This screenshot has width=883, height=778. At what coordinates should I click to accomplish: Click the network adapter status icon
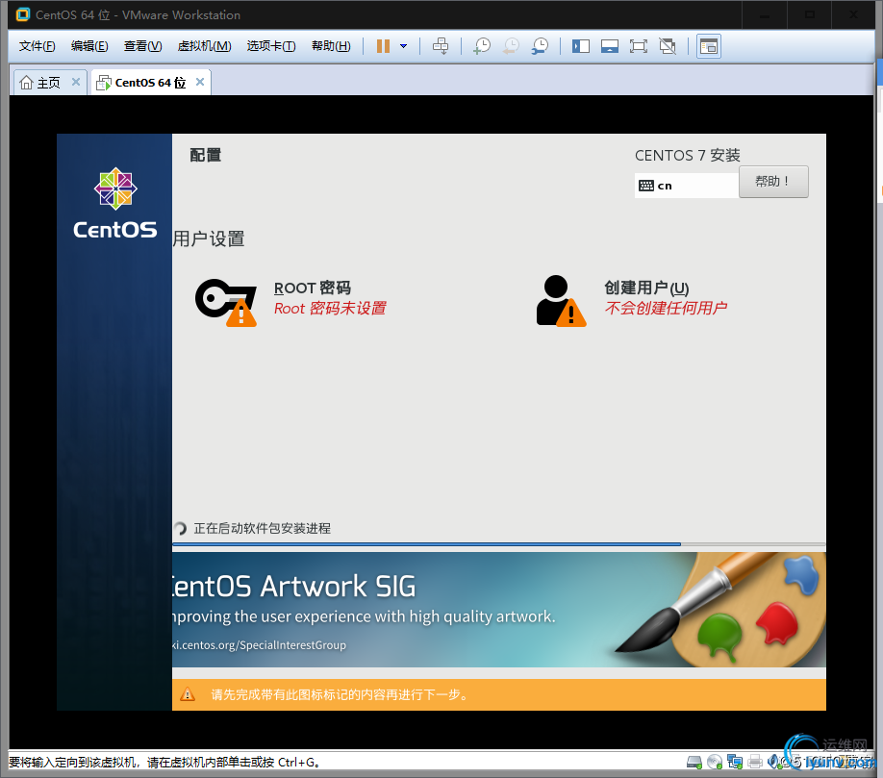(x=735, y=763)
